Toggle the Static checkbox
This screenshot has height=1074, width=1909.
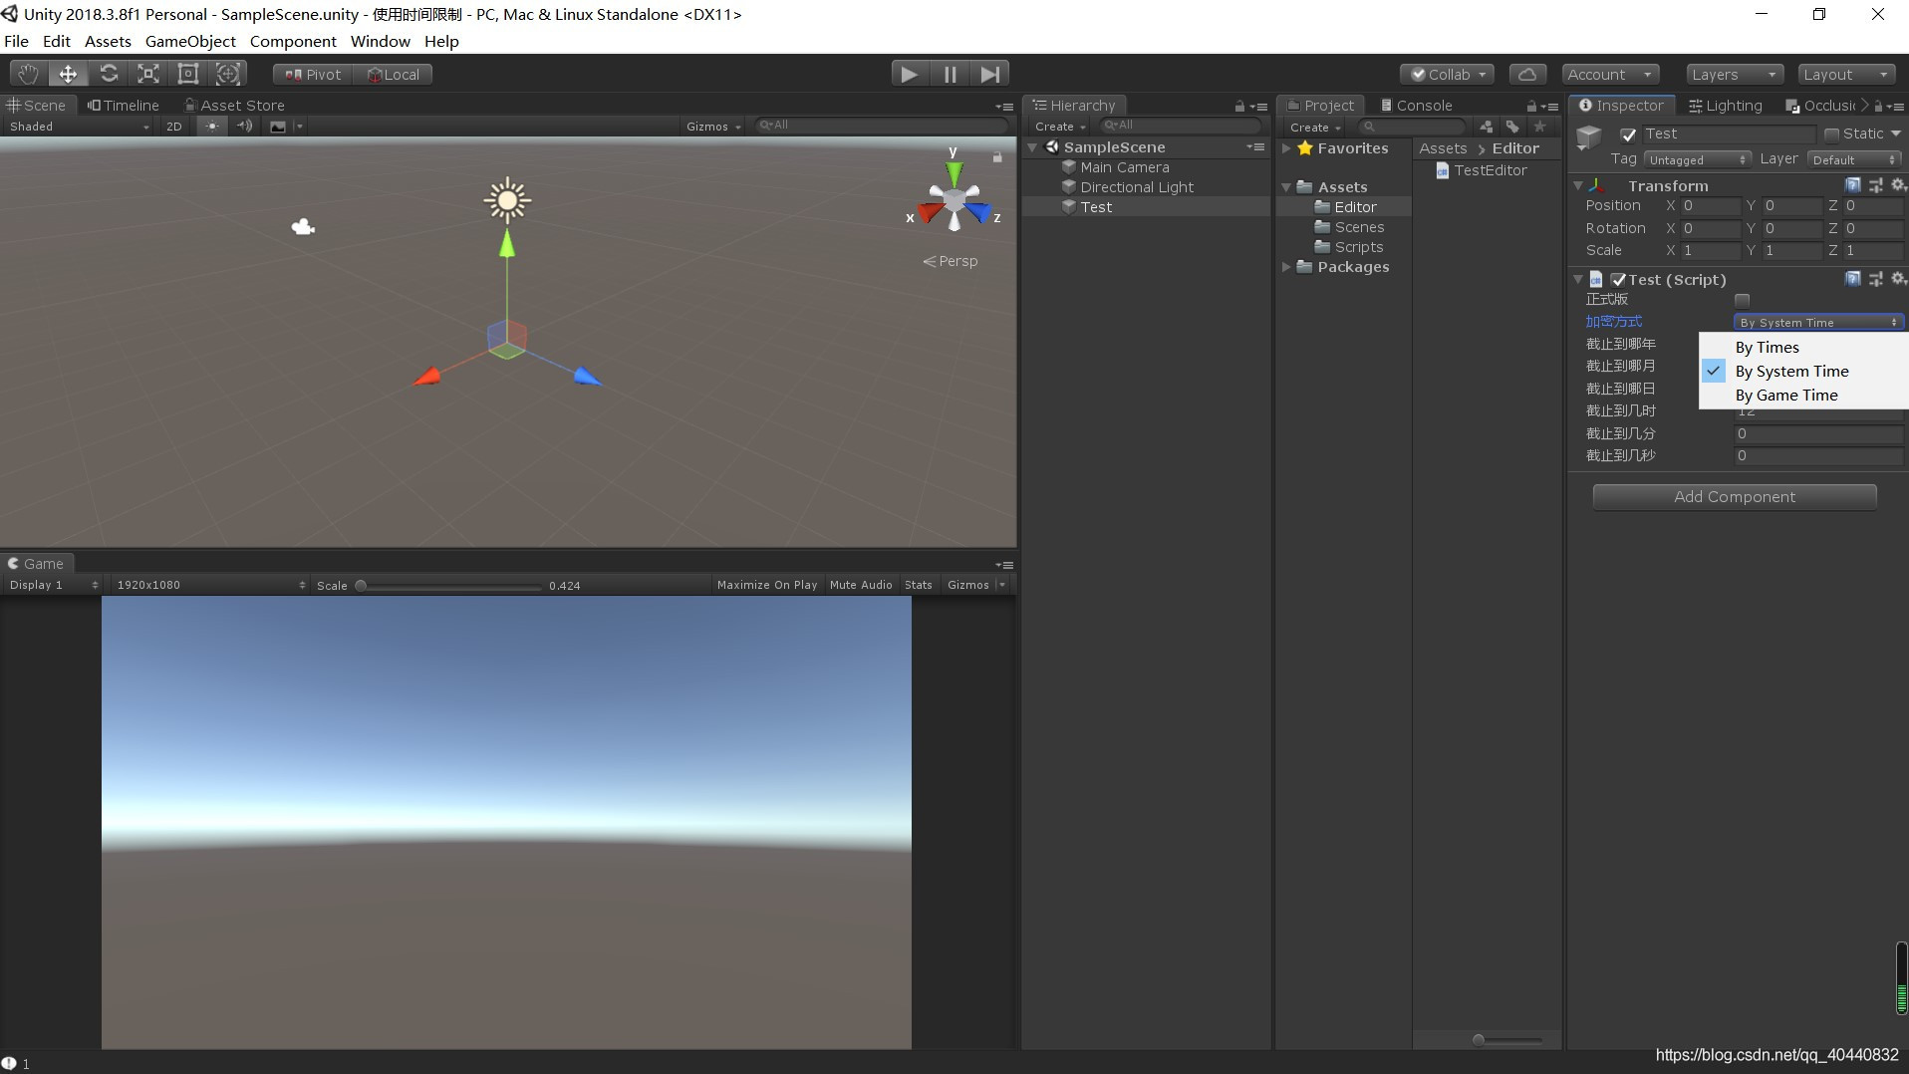(x=1831, y=134)
